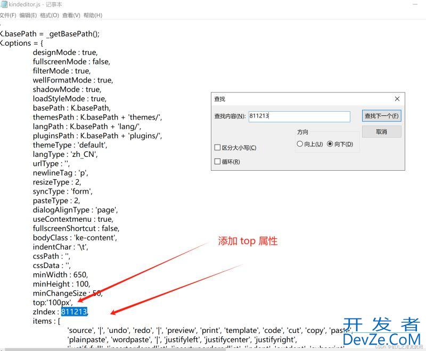
Task: Click the line starting with 'source'
Action: (210, 330)
